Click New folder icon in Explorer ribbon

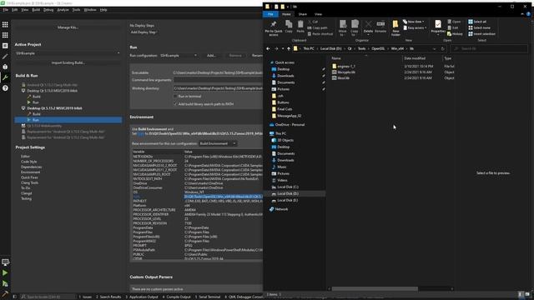(395, 27)
